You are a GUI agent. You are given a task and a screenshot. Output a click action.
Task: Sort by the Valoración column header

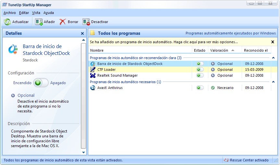(219, 50)
